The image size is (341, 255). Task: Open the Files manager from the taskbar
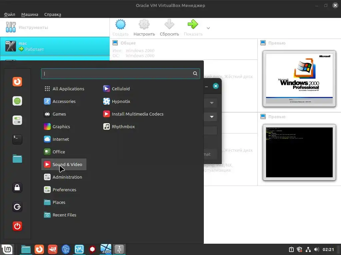[26, 249]
